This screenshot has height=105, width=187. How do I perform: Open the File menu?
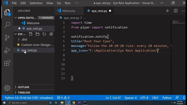tap(14, 3)
